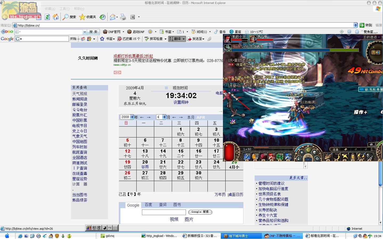Open the History clock icon
Screen dimensions: 383x239
pos(103,17)
